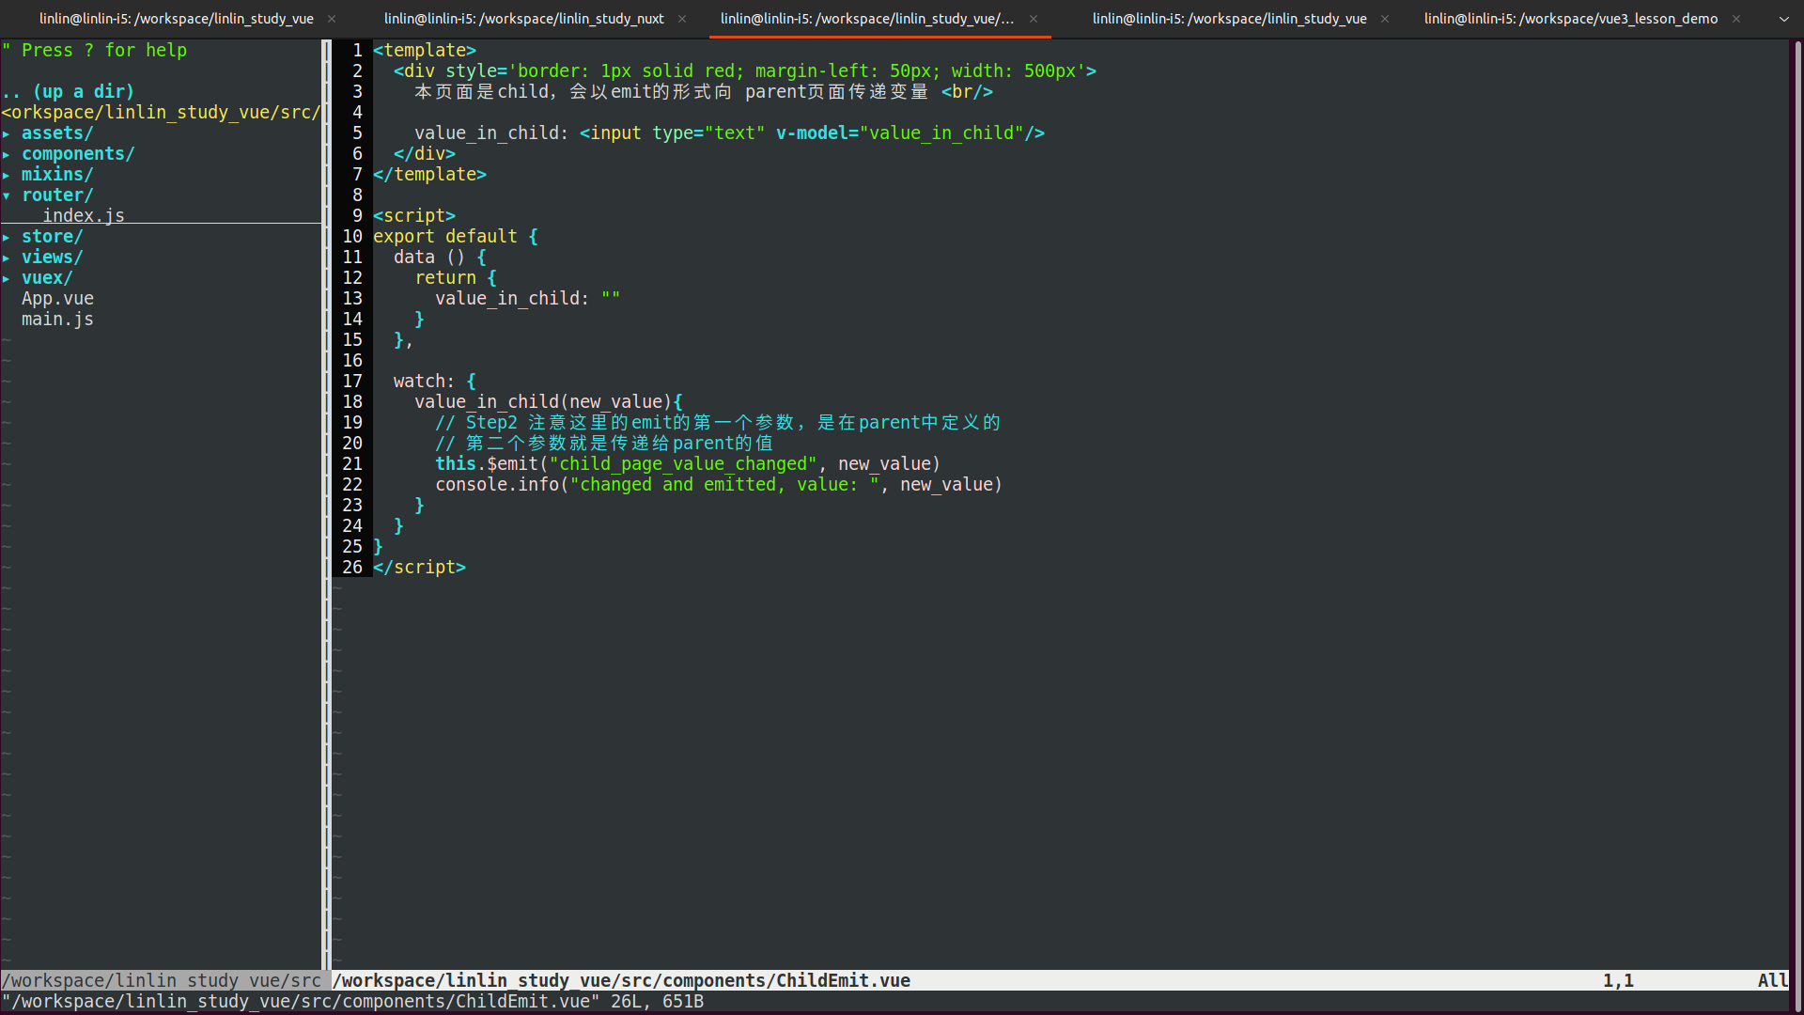Expand the store/ folder arrow

click(x=7, y=237)
